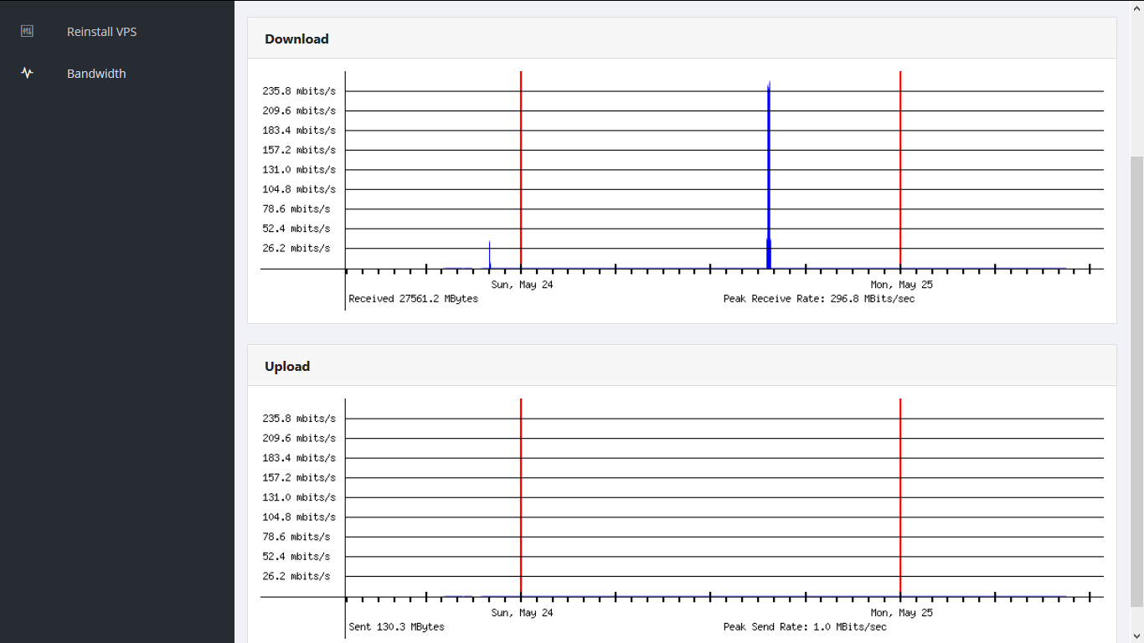
Task: Click the Download panel heading
Action: click(296, 39)
